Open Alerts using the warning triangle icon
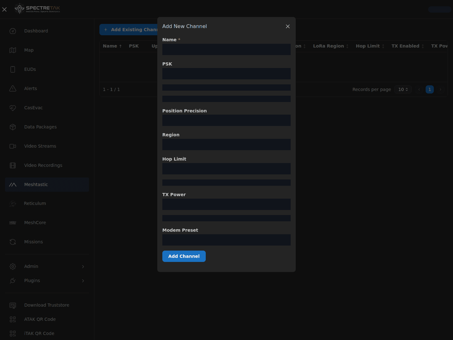Image resolution: width=453 pixels, height=340 pixels. tap(13, 88)
